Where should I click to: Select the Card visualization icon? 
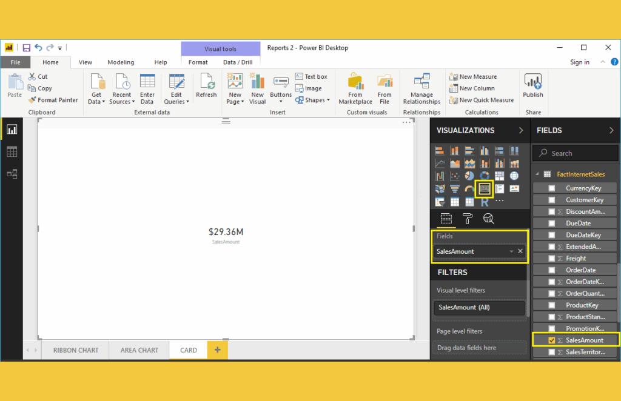click(x=484, y=189)
